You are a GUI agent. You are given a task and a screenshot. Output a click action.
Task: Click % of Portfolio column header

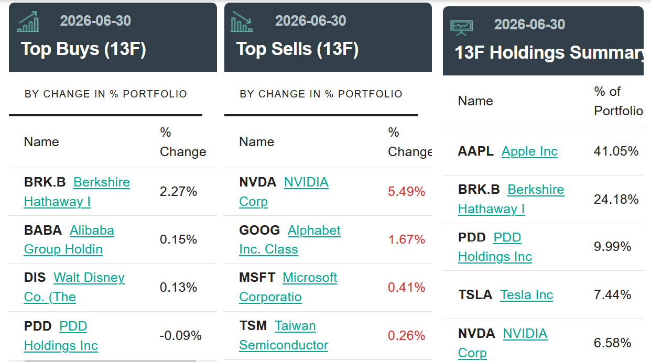[x=618, y=101]
